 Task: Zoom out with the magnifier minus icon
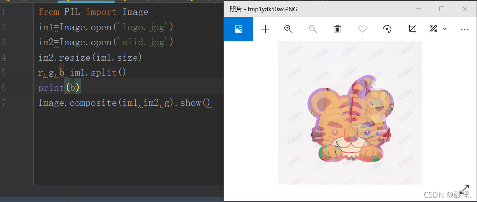[313, 29]
